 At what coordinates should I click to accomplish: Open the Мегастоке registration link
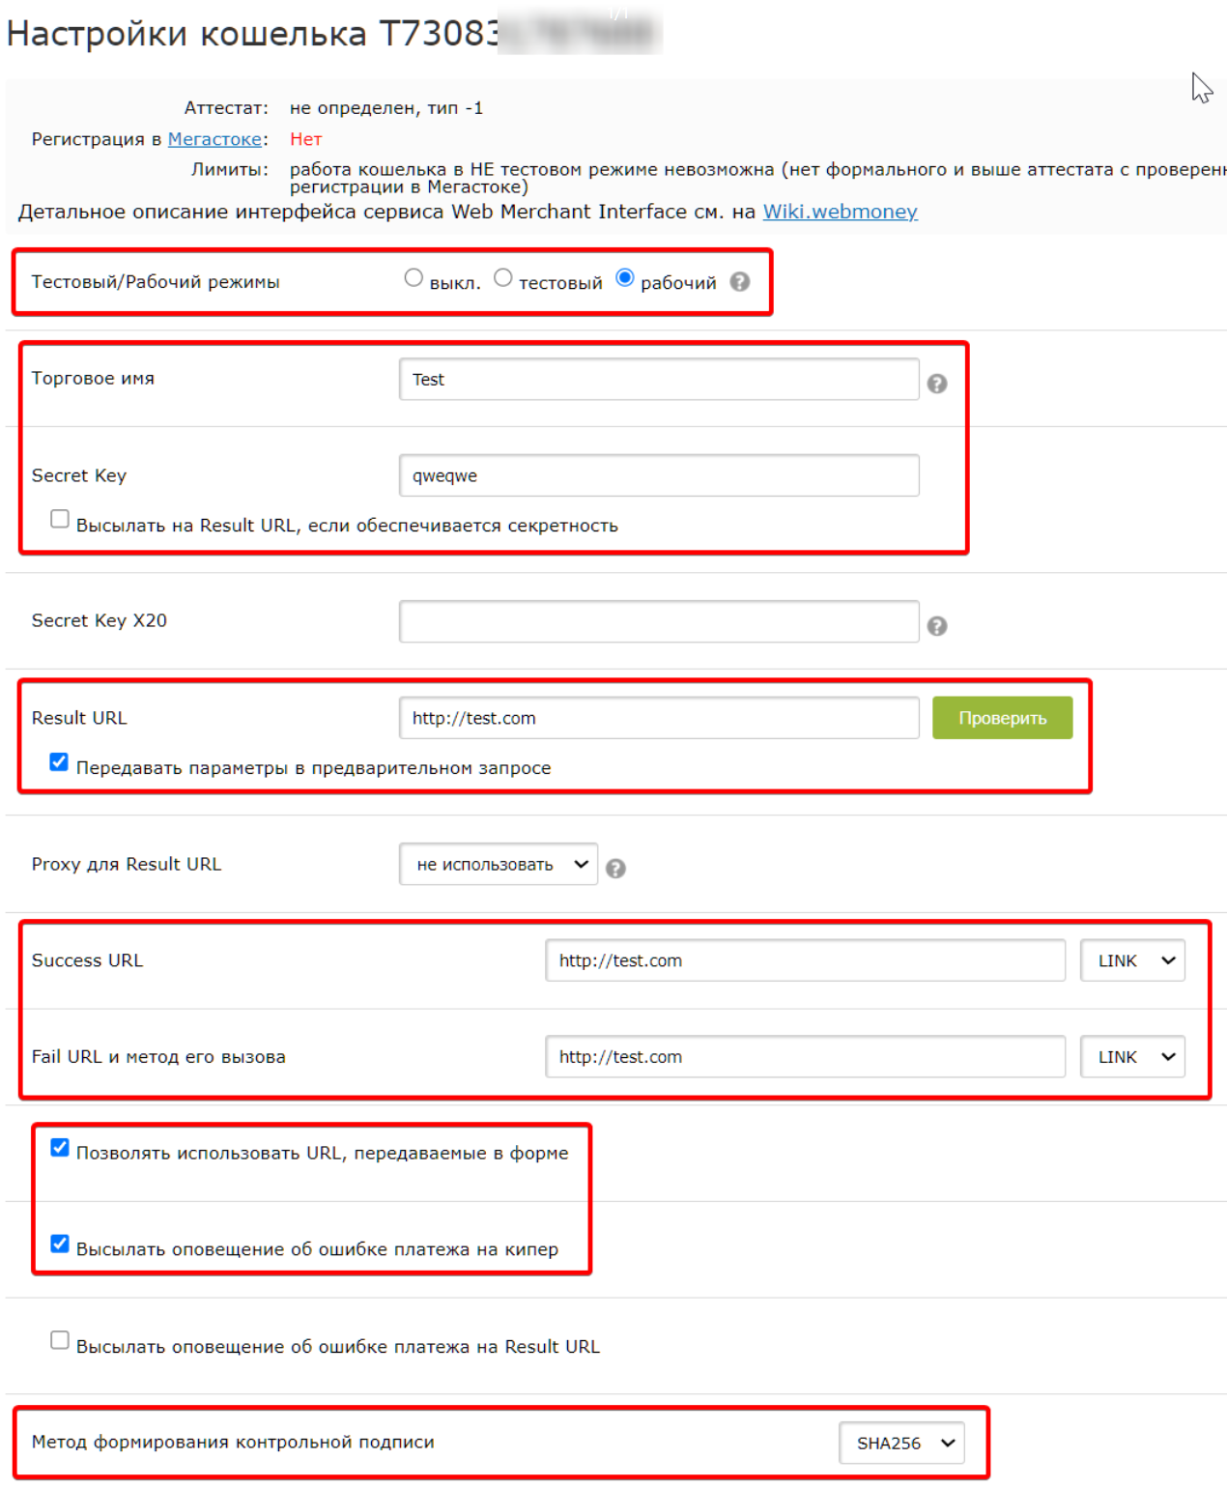[x=214, y=139]
